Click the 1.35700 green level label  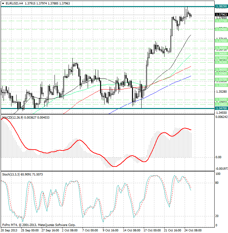tap(221, 80)
